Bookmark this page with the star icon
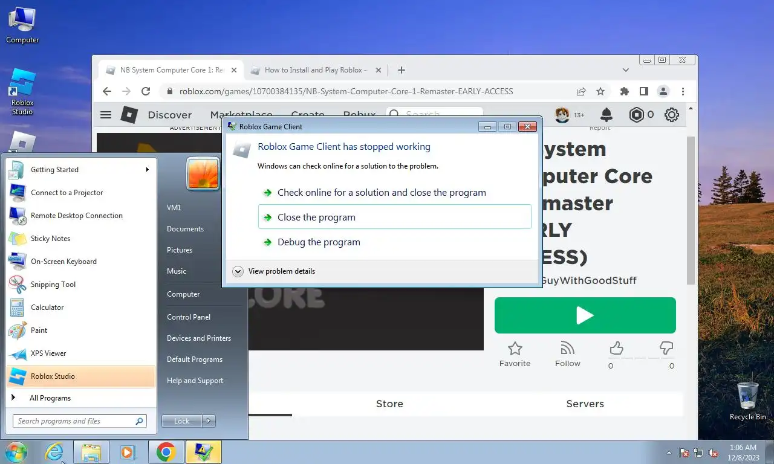 [600, 91]
